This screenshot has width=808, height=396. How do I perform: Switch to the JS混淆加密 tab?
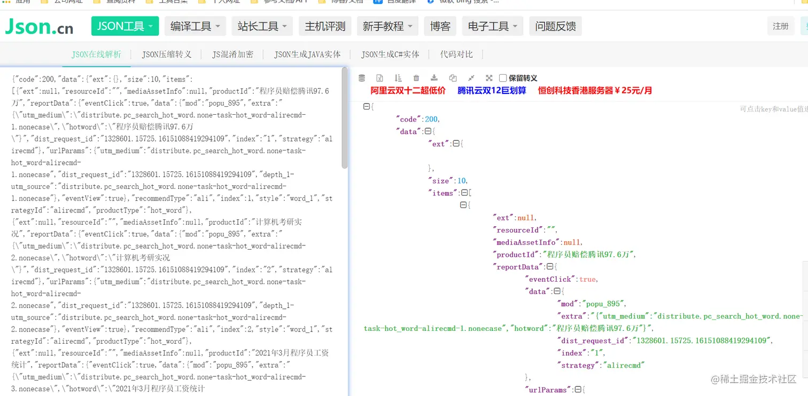coord(233,54)
